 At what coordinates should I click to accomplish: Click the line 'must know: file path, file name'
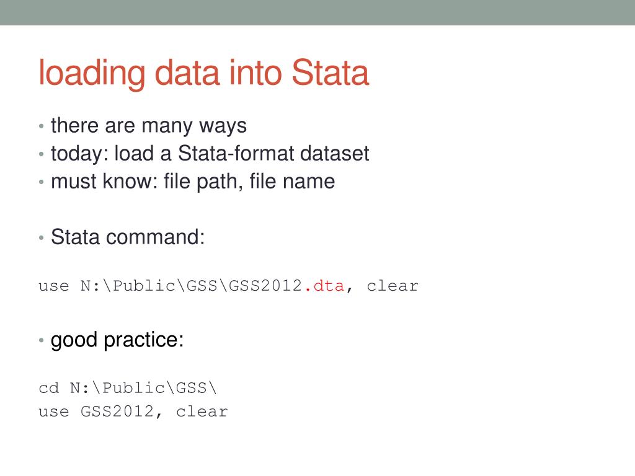[193, 182]
